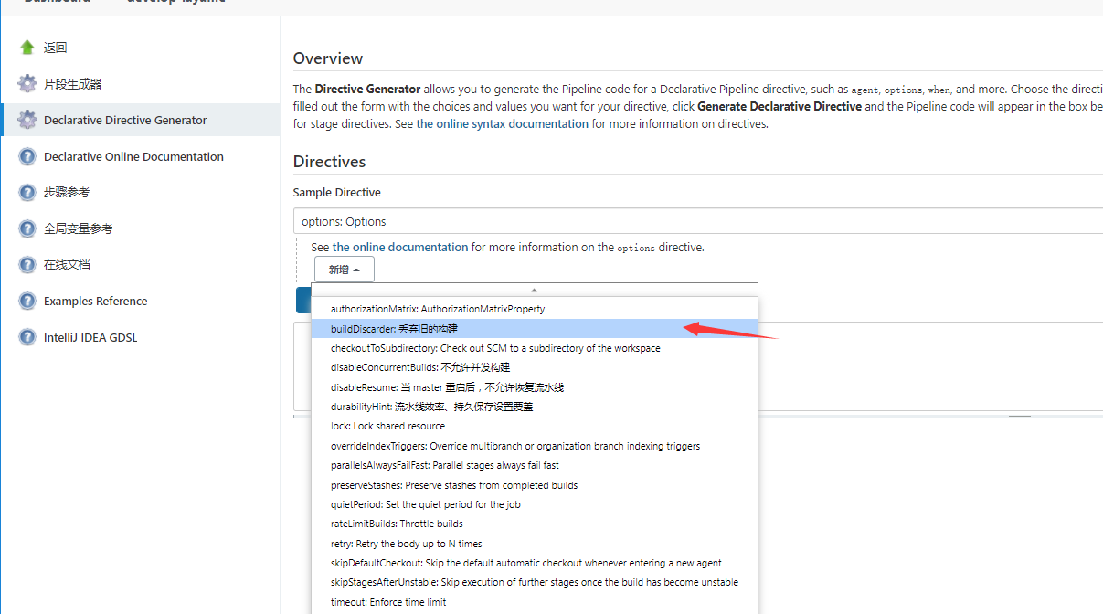1103x614 pixels.
Task: Click the help icon beside 步骤参考
Action: click(27, 192)
